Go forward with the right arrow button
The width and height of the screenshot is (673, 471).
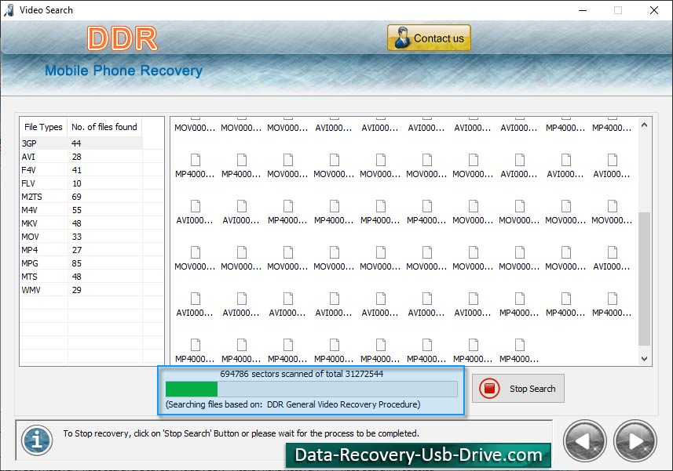click(635, 441)
